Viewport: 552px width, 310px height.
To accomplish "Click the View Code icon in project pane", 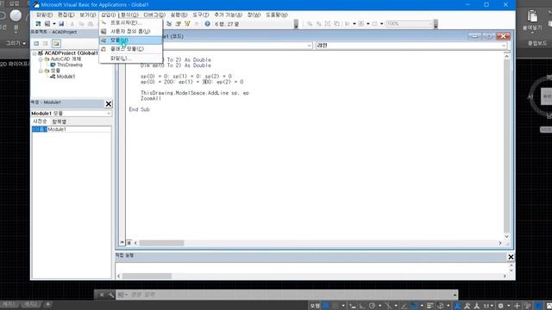I will point(36,43).
